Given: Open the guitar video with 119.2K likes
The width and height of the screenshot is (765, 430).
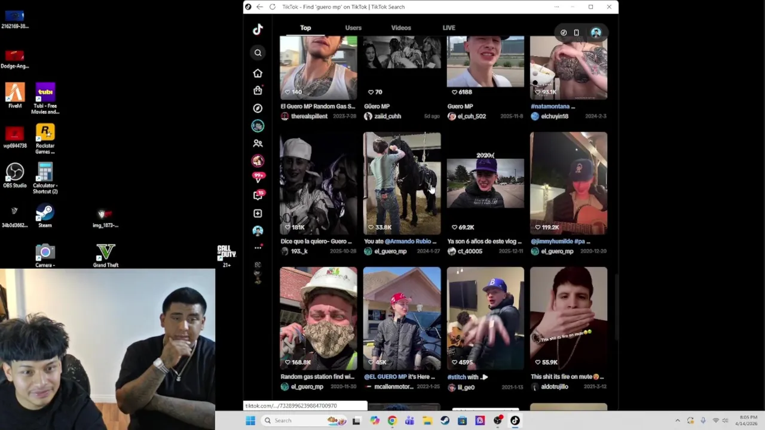Looking at the screenshot, I should [568, 183].
